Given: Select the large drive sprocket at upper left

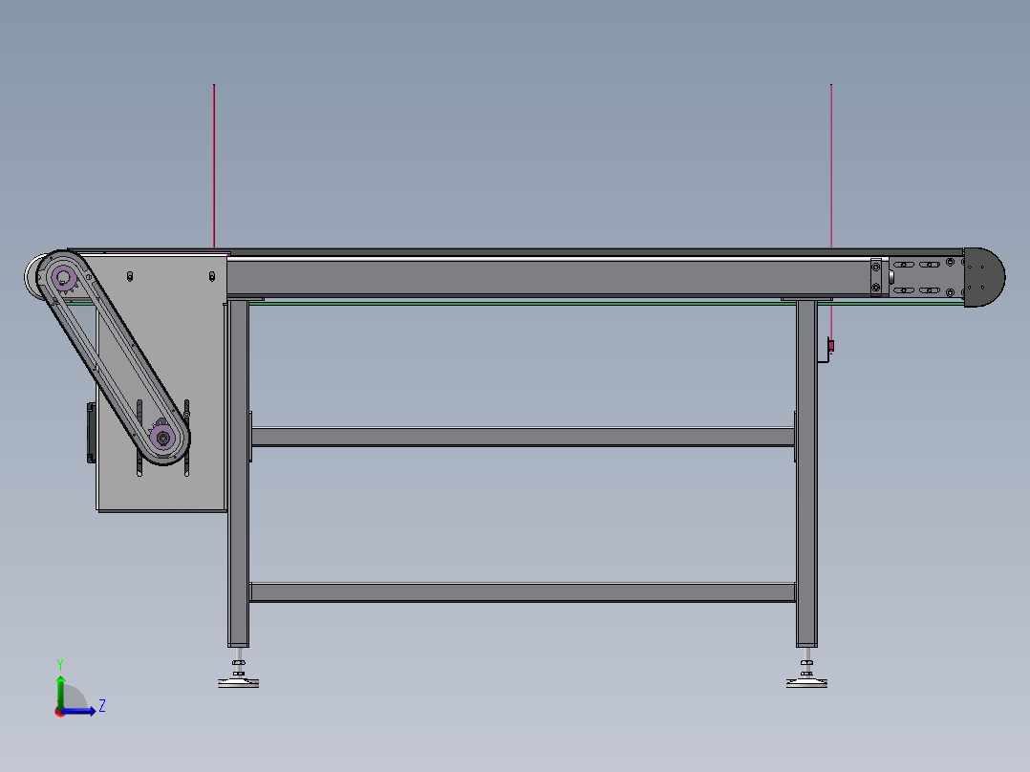Looking at the screenshot, I should pyautogui.click(x=63, y=276).
